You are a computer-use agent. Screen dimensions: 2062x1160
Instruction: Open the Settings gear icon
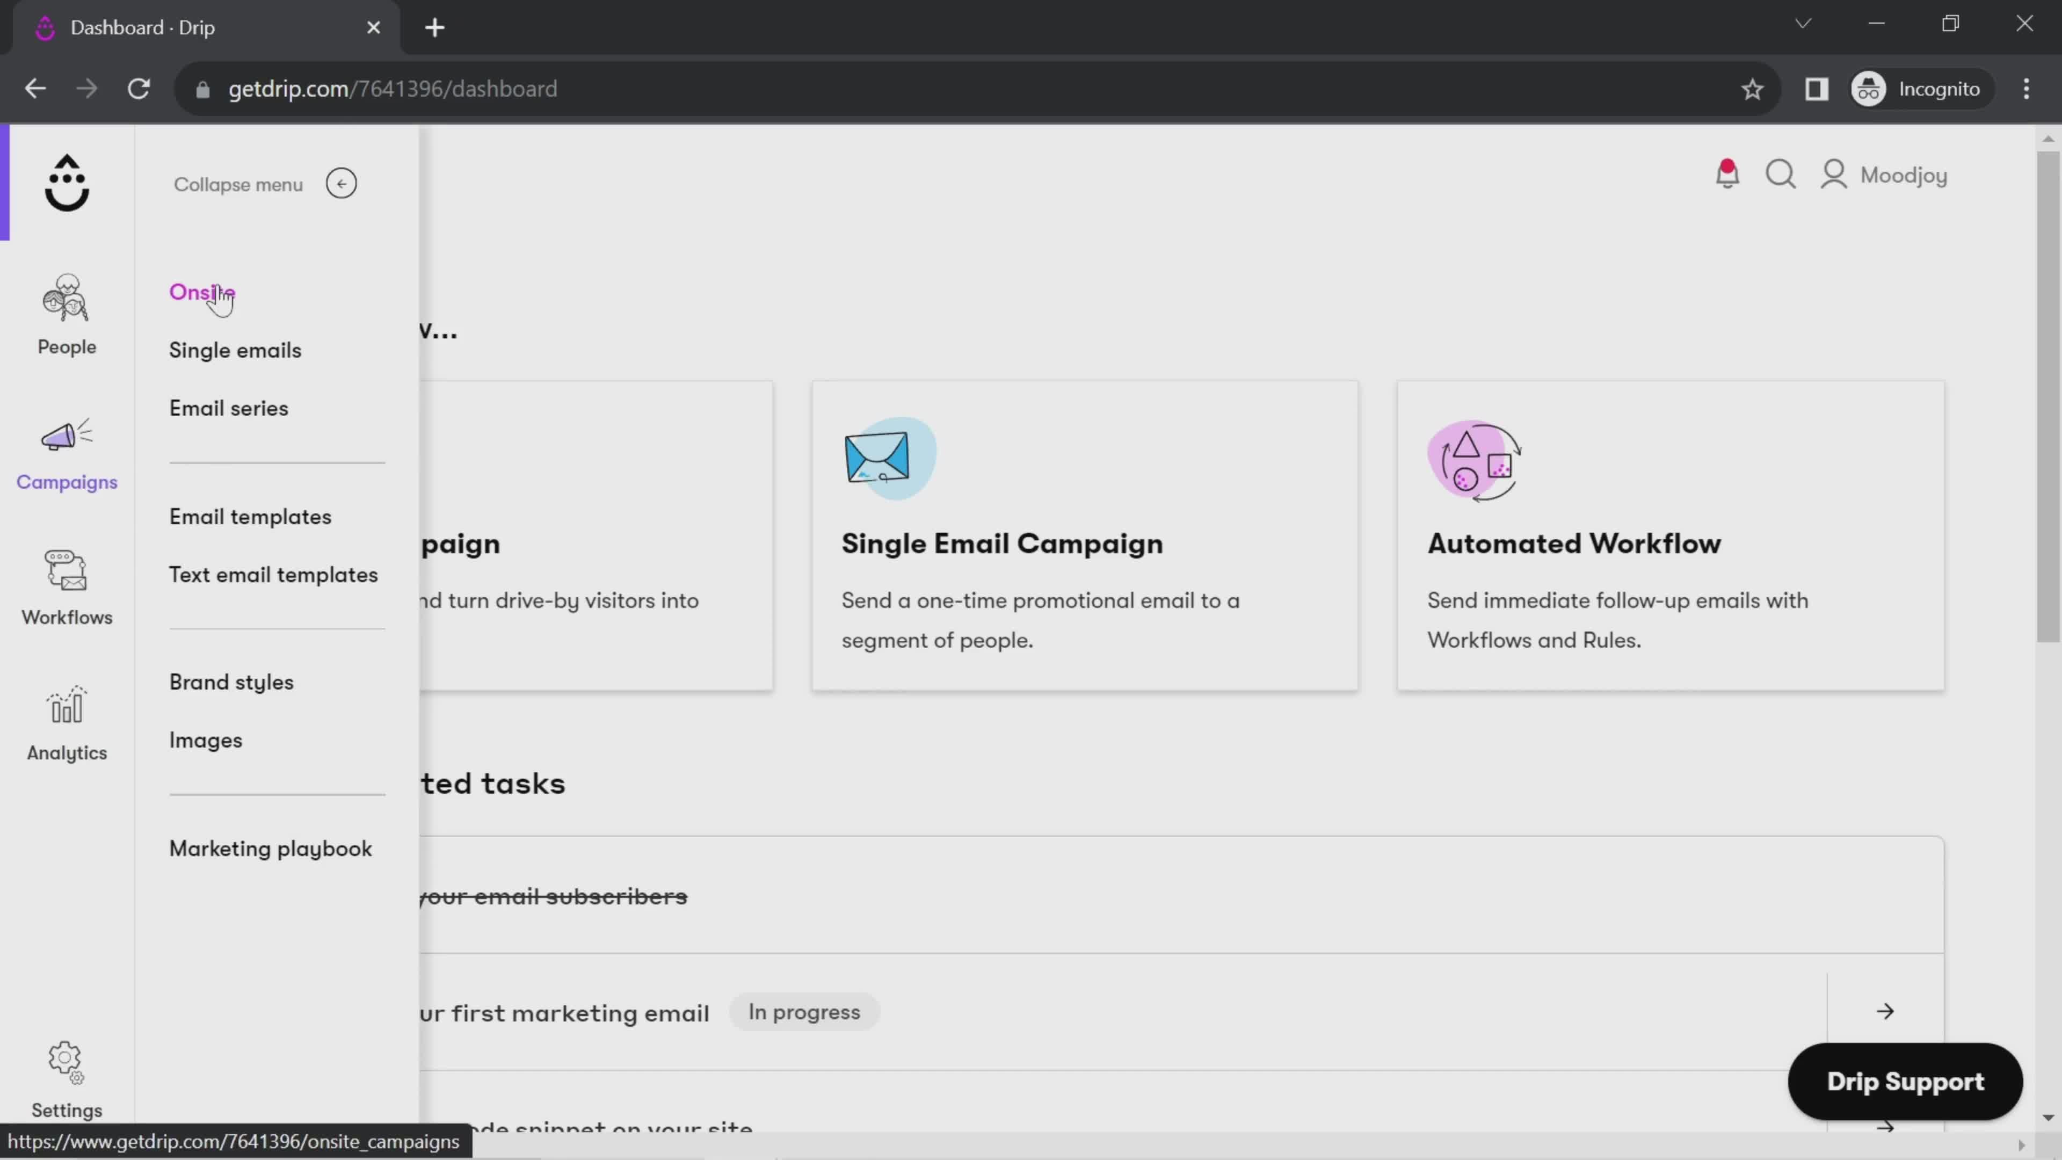pyautogui.click(x=67, y=1063)
